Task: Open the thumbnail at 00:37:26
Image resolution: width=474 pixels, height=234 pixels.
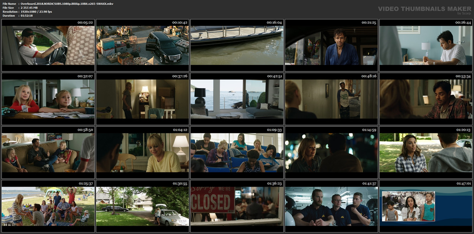Action: pyautogui.click(x=143, y=99)
